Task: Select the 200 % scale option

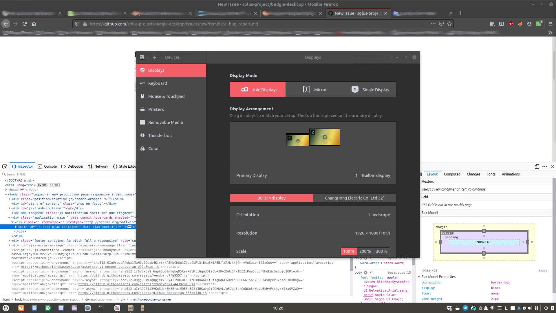Action: click(x=365, y=251)
